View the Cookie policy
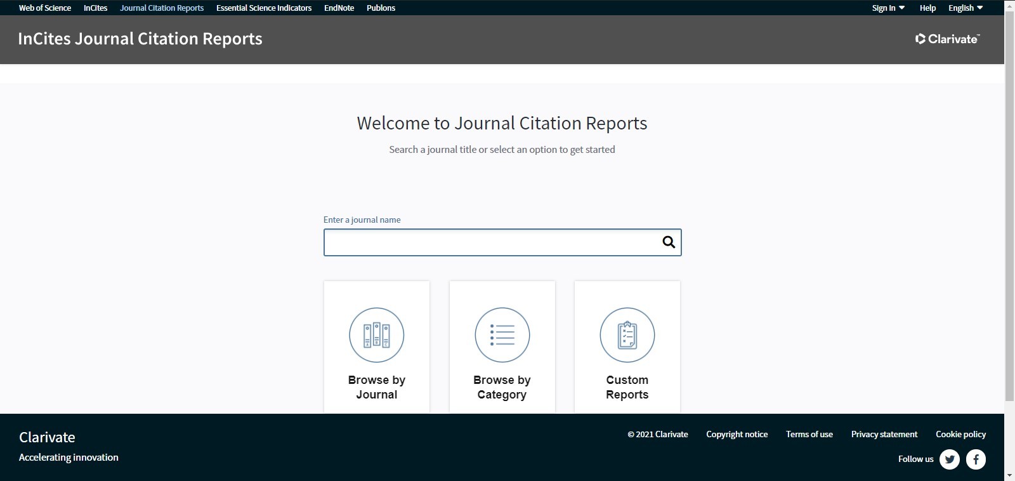This screenshot has width=1015, height=481. click(x=961, y=434)
